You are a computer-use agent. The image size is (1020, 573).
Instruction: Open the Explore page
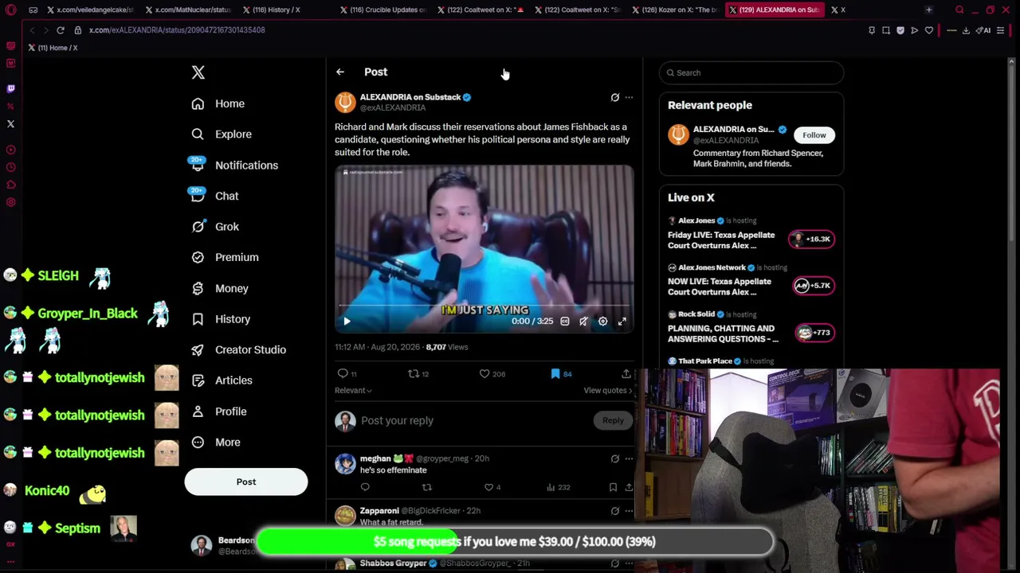pos(222,134)
